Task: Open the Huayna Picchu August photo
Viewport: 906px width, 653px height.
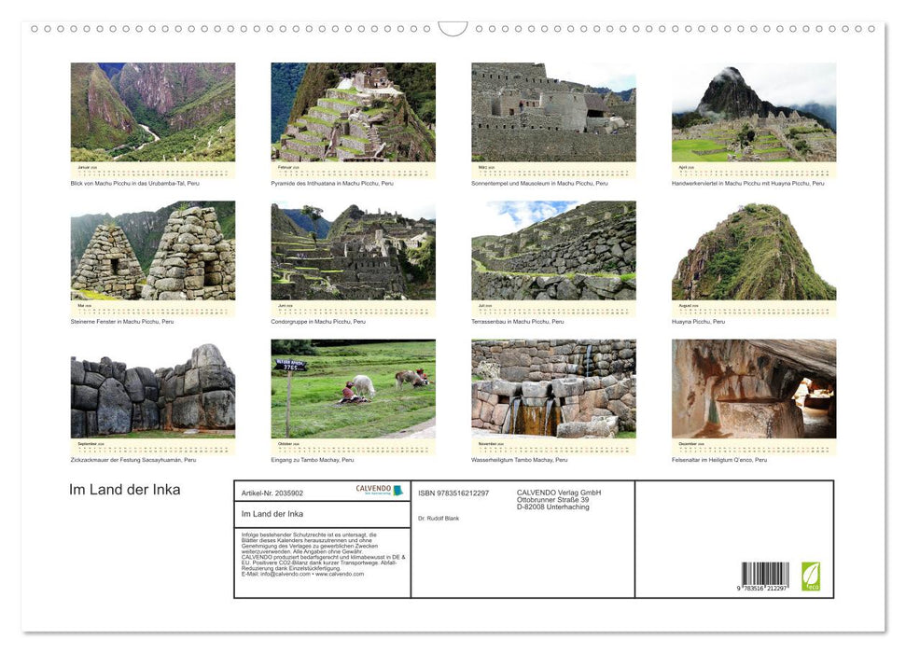Action: pyautogui.click(x=754, y=252)
